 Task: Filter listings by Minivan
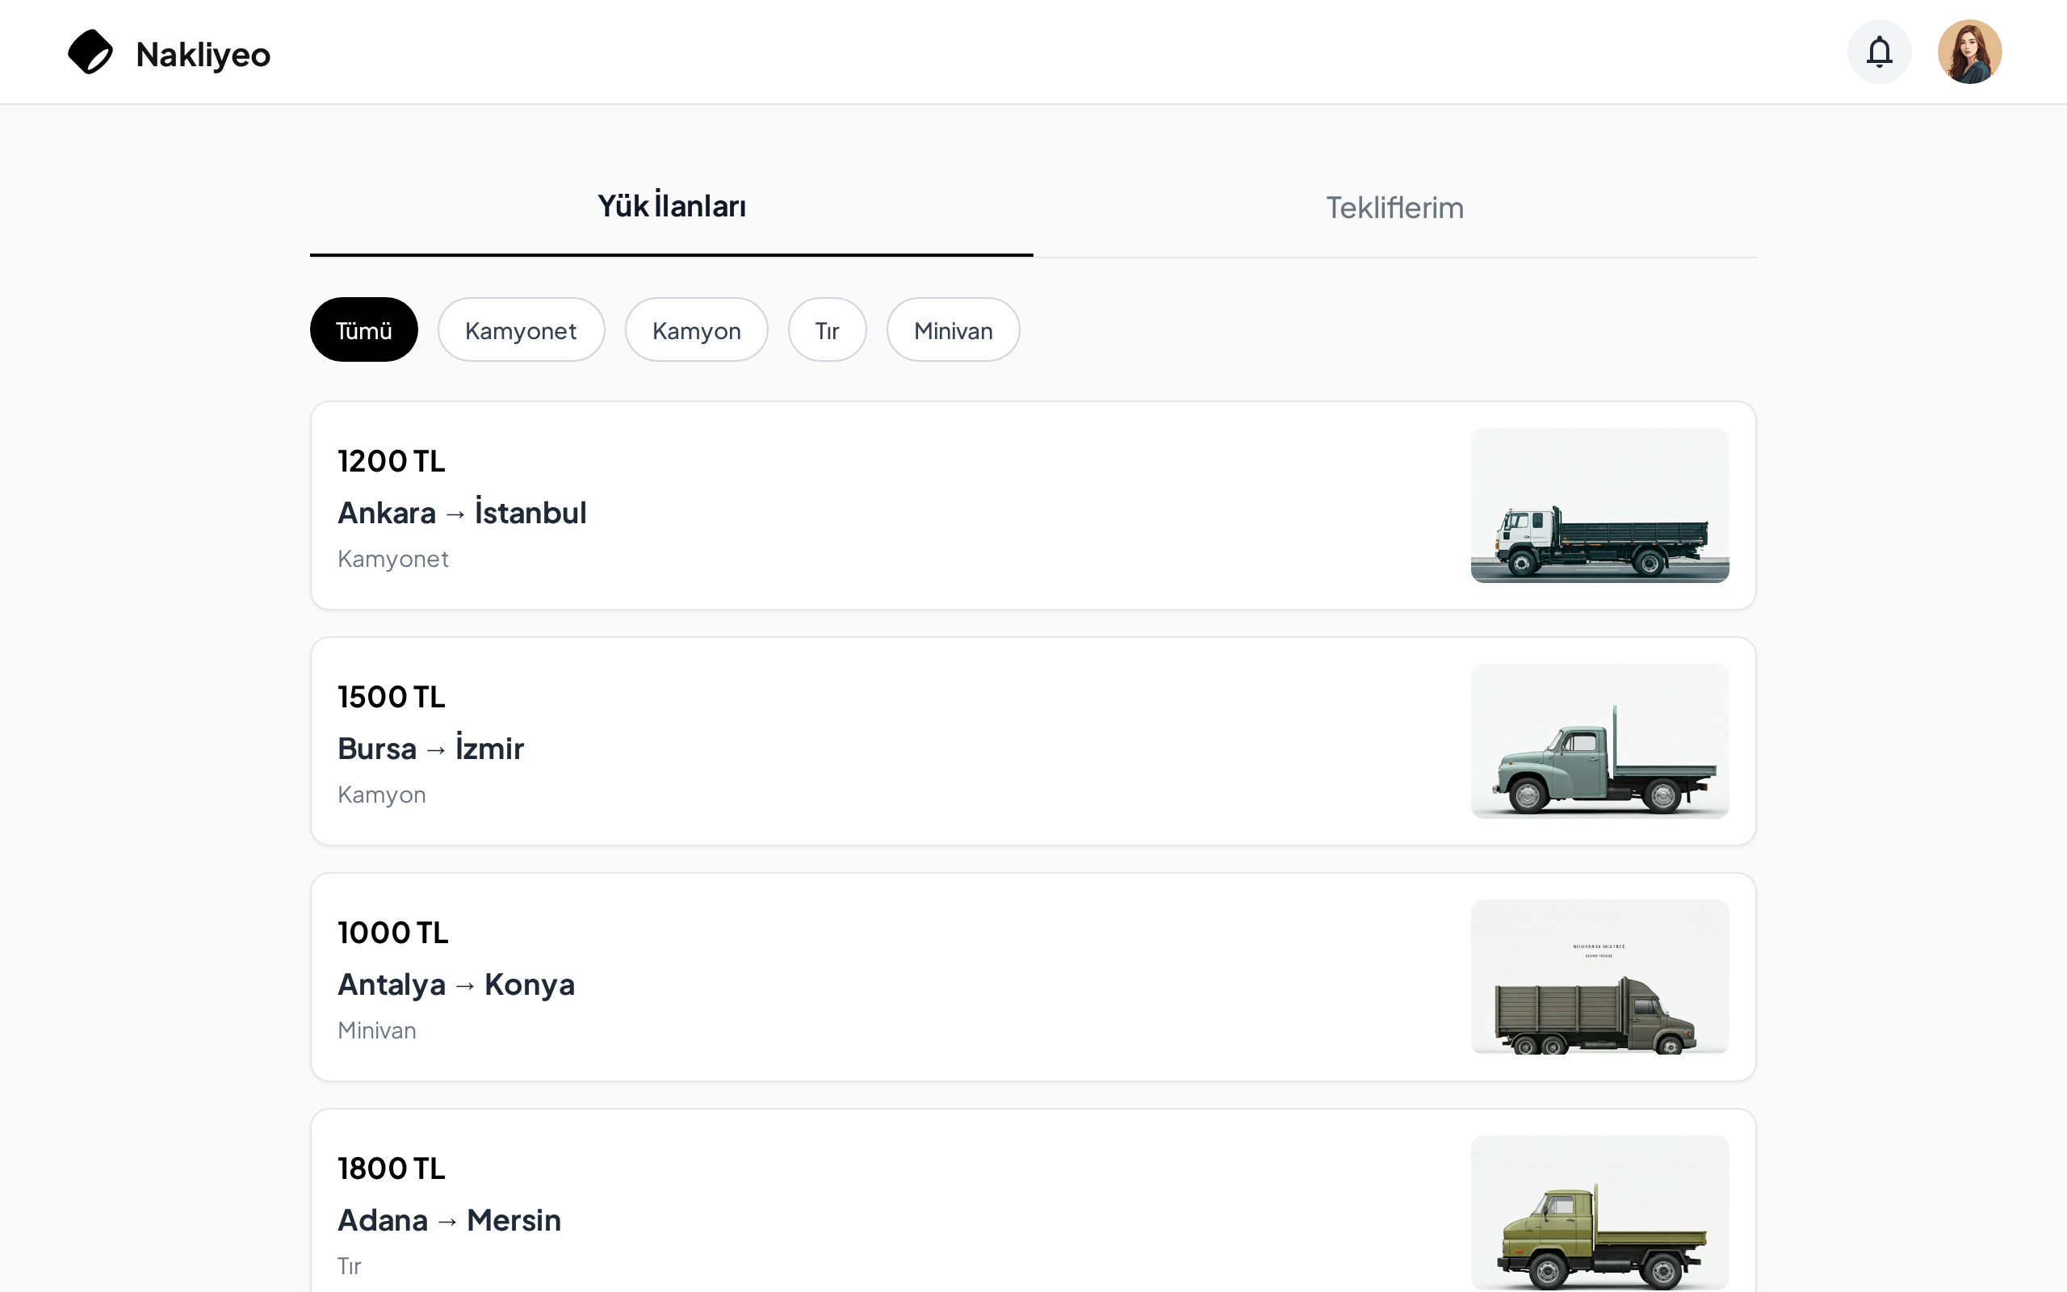(x=954, y=329)
